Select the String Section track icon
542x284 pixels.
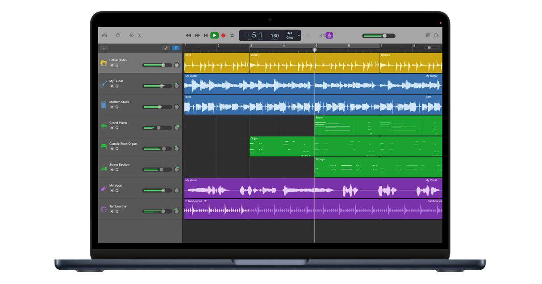[x=104, y=167]
